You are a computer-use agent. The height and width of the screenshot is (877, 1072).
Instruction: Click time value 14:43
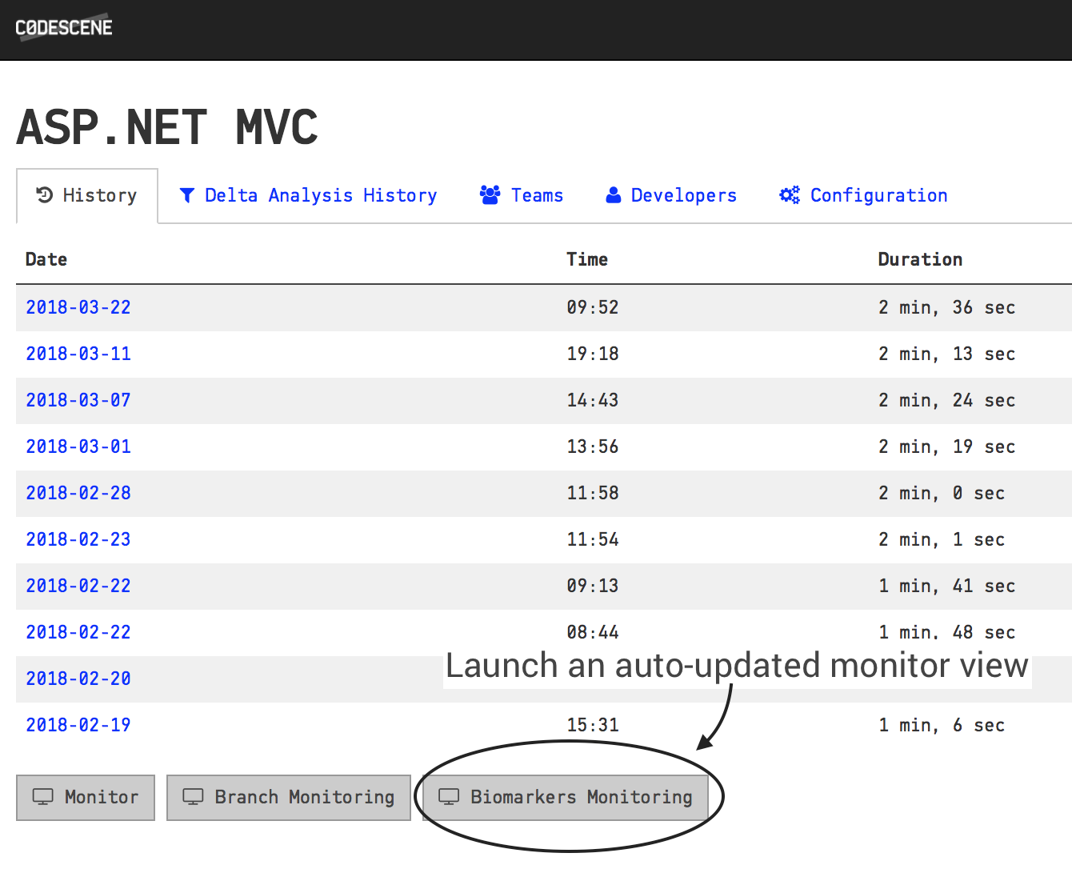[x=593, y=400]
